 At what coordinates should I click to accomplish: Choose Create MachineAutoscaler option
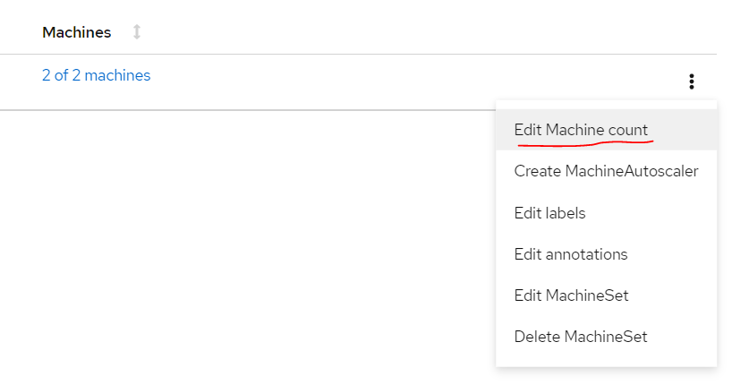coord(606,171)
